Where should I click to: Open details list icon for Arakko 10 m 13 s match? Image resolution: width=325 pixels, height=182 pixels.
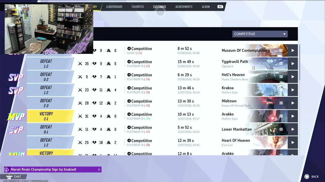coord(281,116)
